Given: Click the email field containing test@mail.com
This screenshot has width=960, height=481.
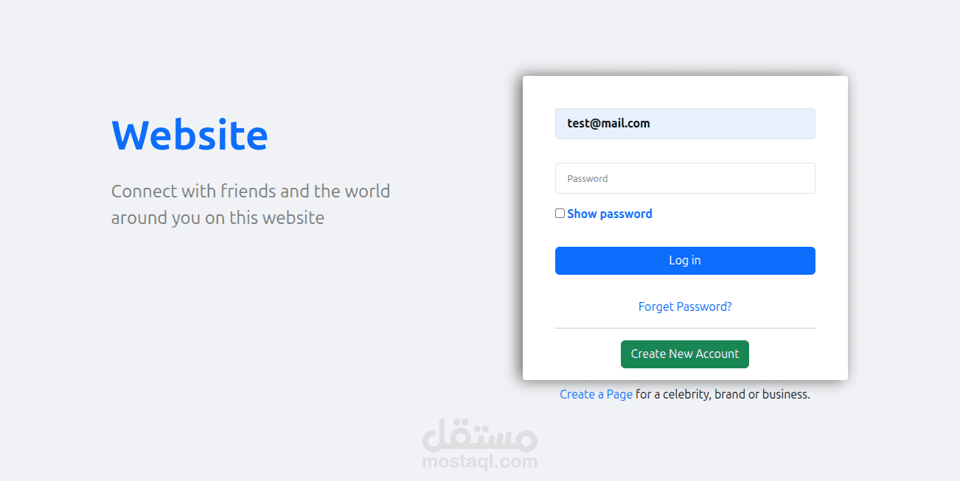Looking at the screenshot, I should click(x=685, y=124).
